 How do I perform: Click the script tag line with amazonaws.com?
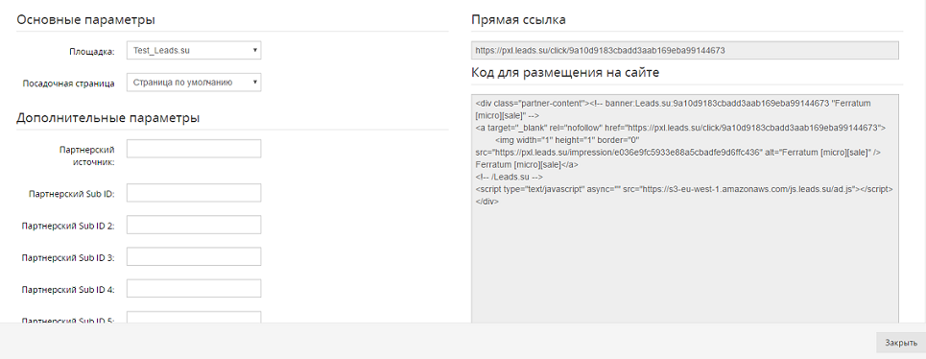coord(684,189)
